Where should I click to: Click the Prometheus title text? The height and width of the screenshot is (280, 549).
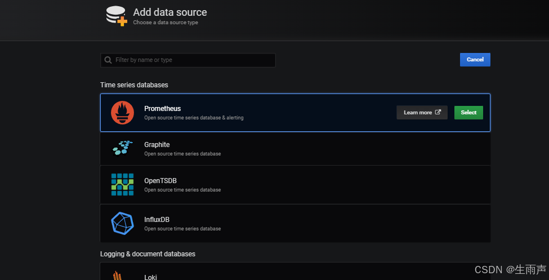(162, 108)
